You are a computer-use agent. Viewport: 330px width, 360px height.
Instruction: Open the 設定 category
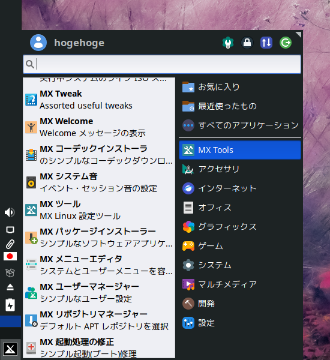(240, 323)
